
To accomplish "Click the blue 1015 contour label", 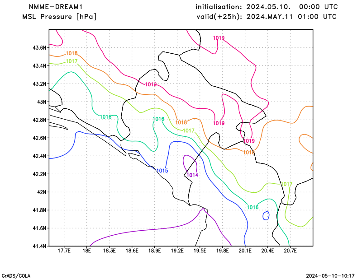I will 162,171.
